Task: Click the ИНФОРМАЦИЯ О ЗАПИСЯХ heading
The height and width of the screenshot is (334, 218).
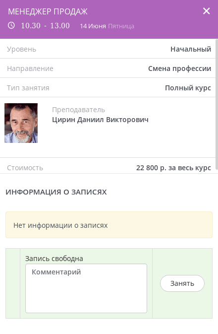Action: pos(56,192)
